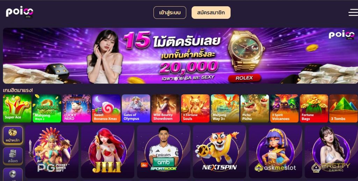Select the JILI provider card

pyautogui.click(x=108, y=151)
